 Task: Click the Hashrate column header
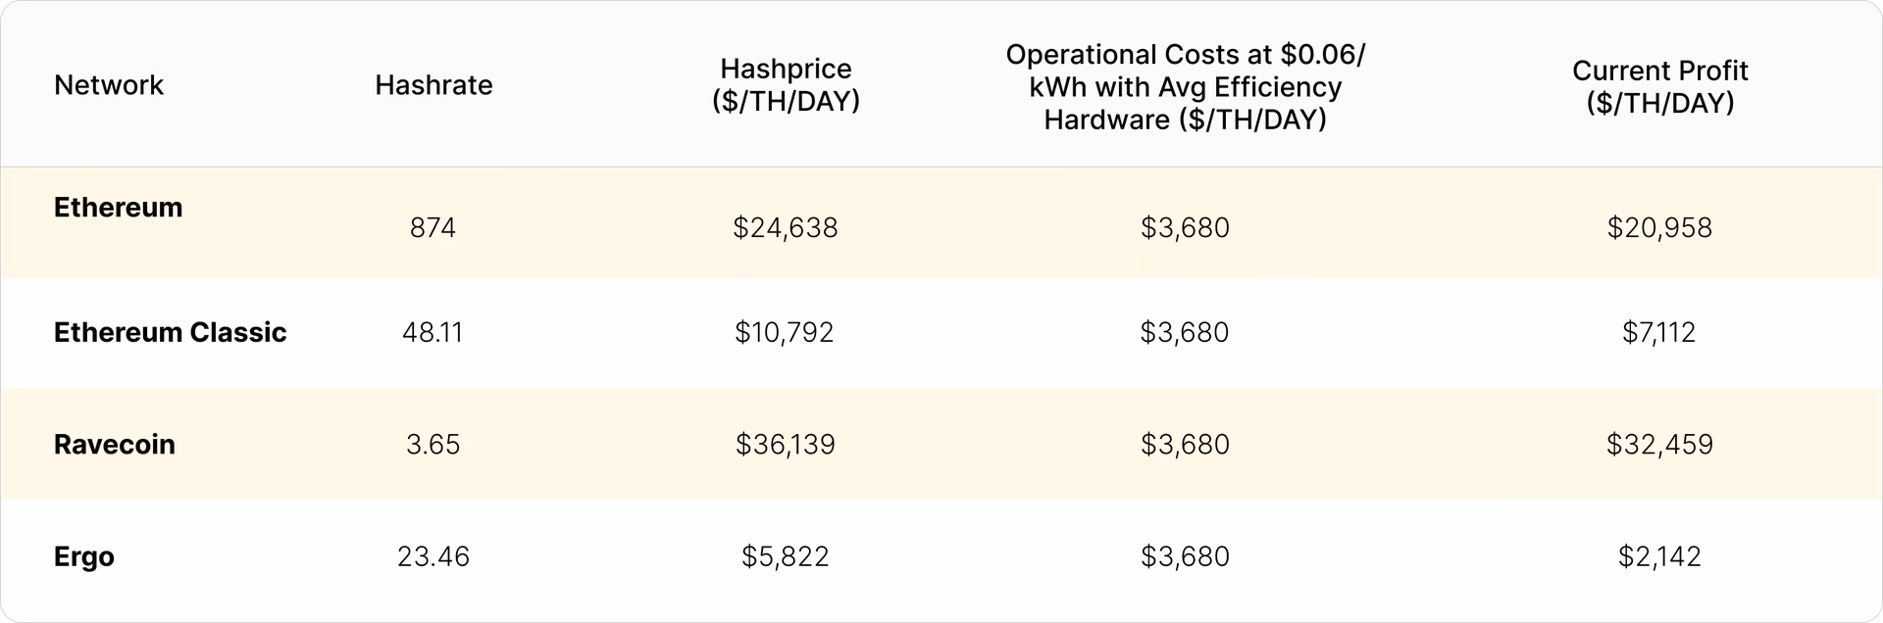(x=433, y=85)
